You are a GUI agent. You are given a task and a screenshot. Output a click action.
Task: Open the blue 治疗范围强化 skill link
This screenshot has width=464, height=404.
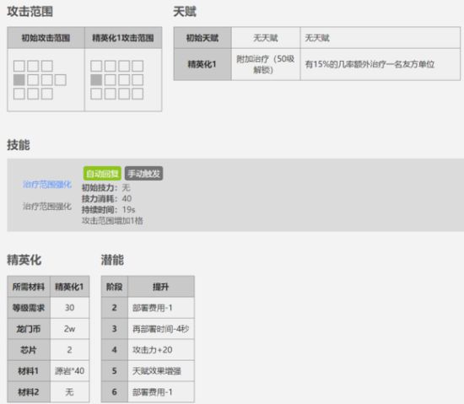tap(47, 185)
